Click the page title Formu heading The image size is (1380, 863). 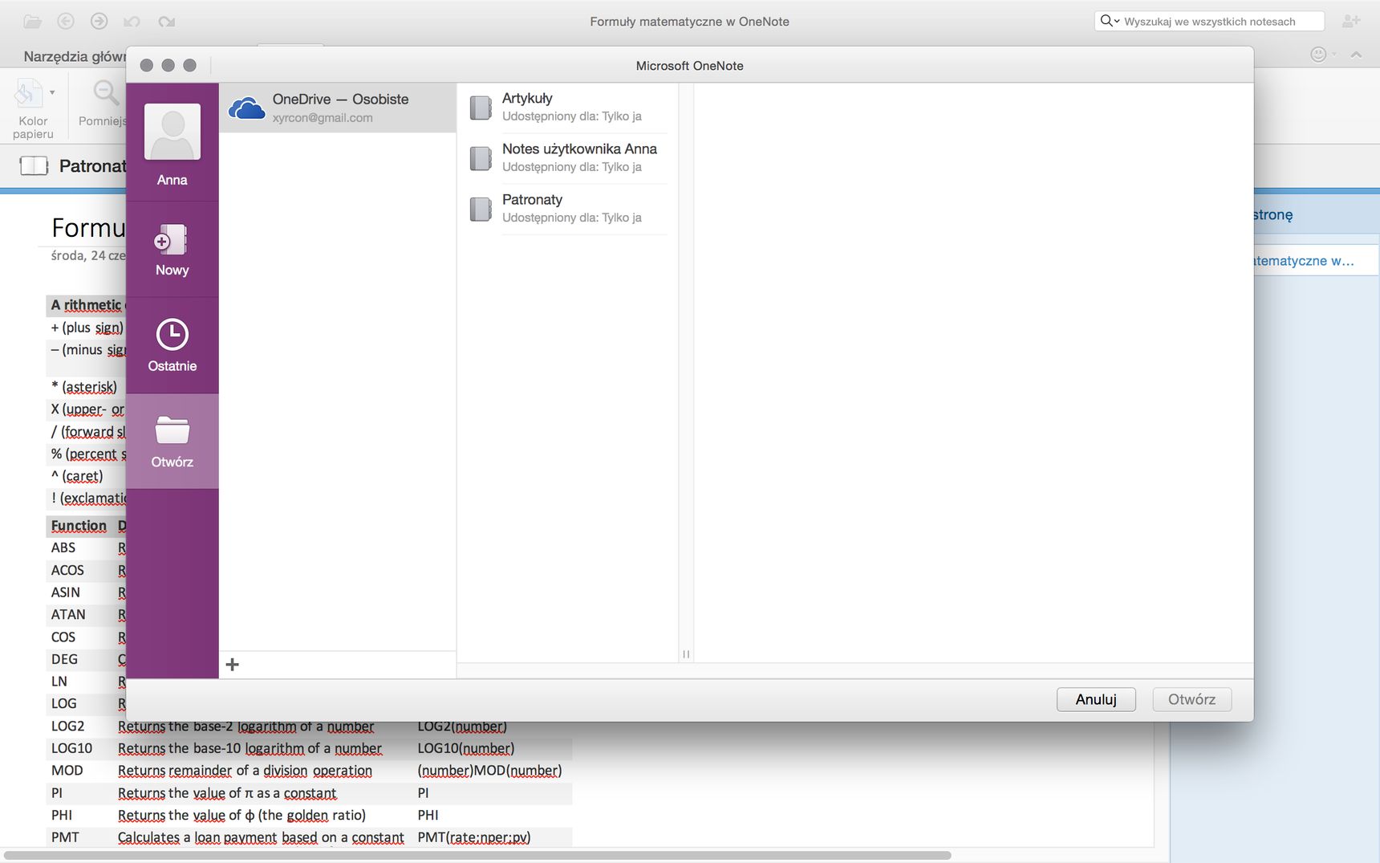pos(88,228)
